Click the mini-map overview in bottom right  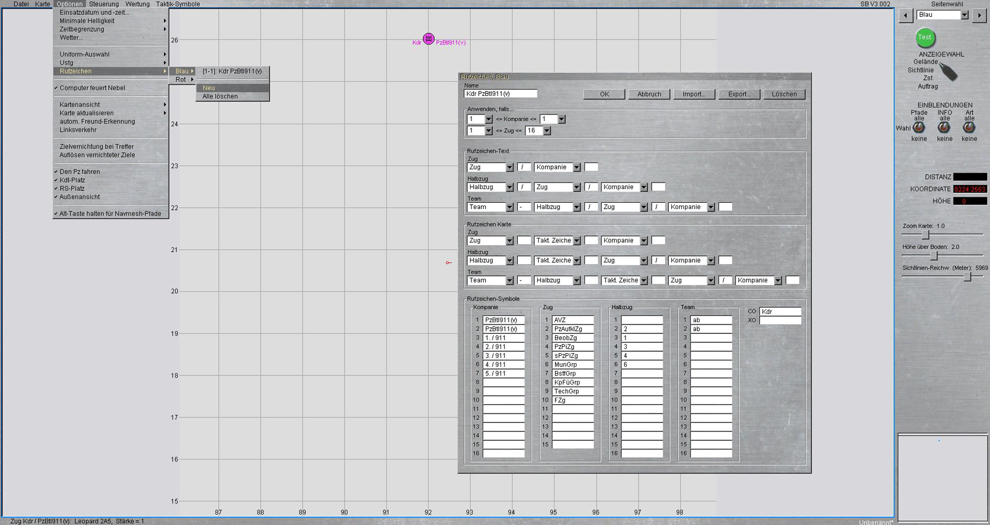(942, 477)
